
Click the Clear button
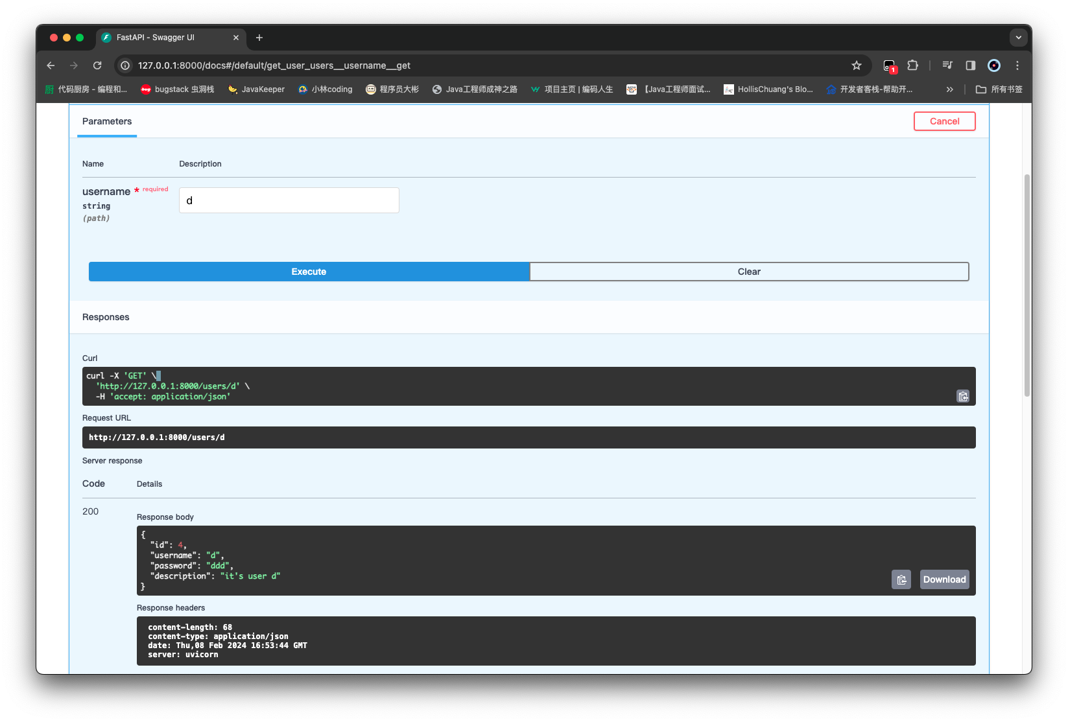click(x=748, y=272)
